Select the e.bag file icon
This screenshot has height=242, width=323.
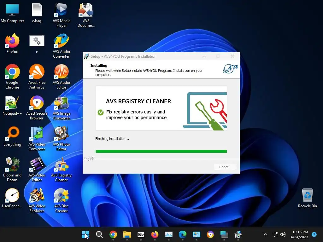pos(37,13)
